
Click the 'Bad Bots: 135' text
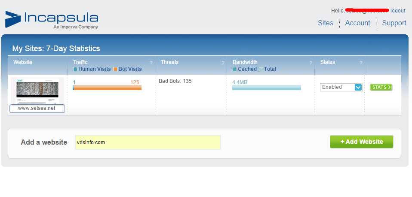point(175,81)
